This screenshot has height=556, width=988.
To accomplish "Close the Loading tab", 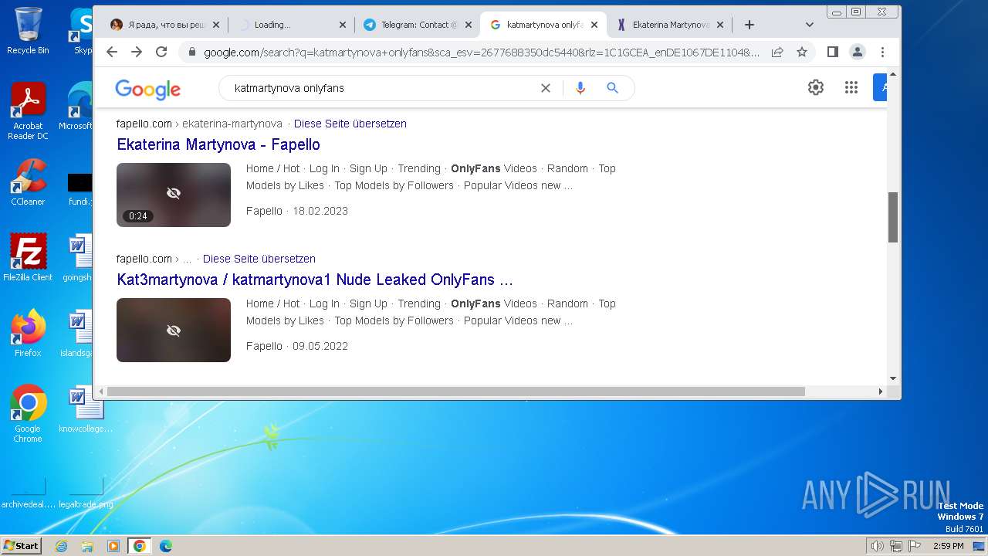I will [343, 25].
